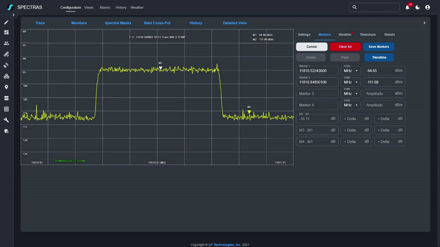Open the Details side tab
The height and width of the screenshot is (247, 440).
(x=389, y=35)
